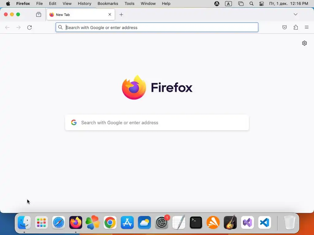Open a new tab with the plus button
314x235 pixels.
click(x=121, y=15)
